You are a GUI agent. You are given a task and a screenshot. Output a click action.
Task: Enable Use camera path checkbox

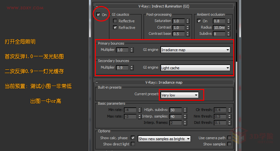229,138
